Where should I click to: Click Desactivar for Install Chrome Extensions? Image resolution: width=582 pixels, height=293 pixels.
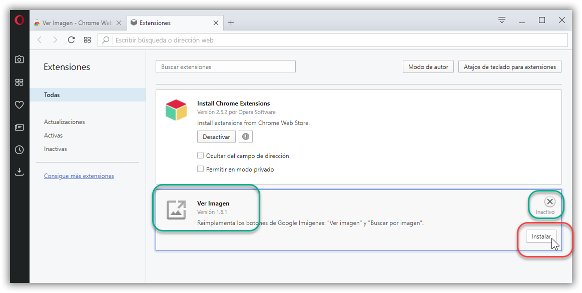click(x=216, y=136)
